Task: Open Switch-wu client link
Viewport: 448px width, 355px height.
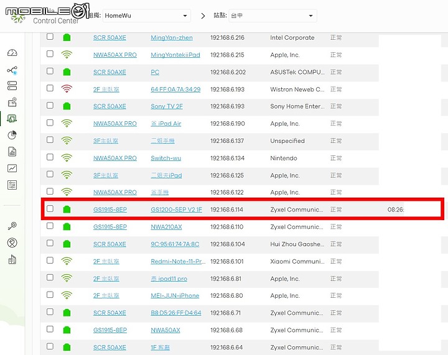Action: (166, 158)
